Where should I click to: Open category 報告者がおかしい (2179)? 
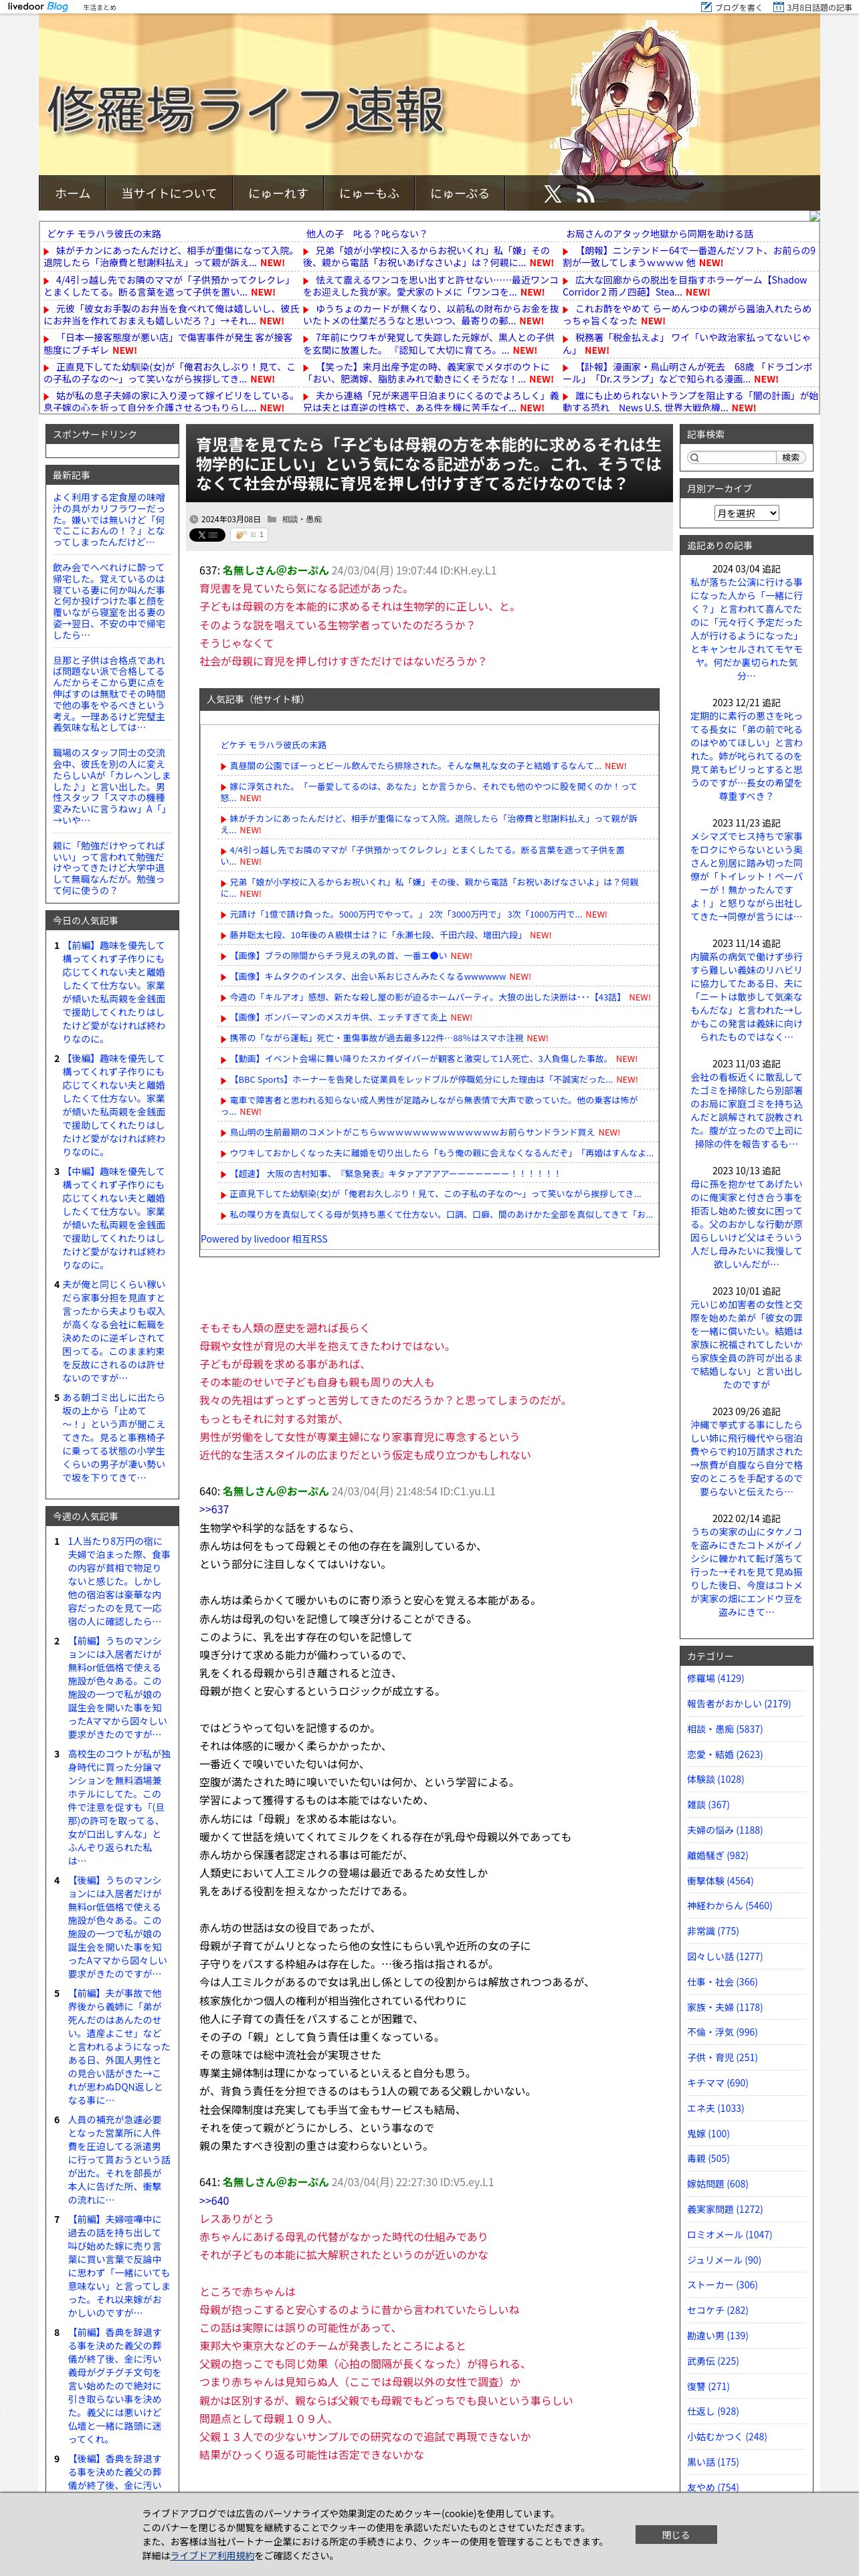pos(738,1703)
